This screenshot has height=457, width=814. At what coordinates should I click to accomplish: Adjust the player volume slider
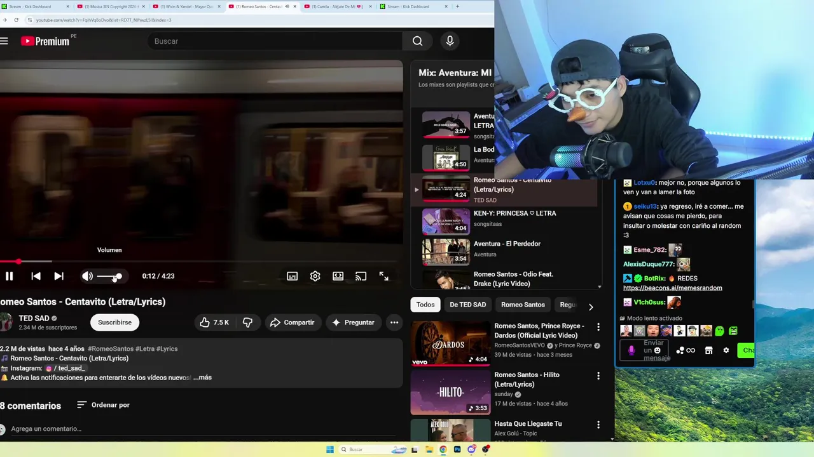coord(109,276)
